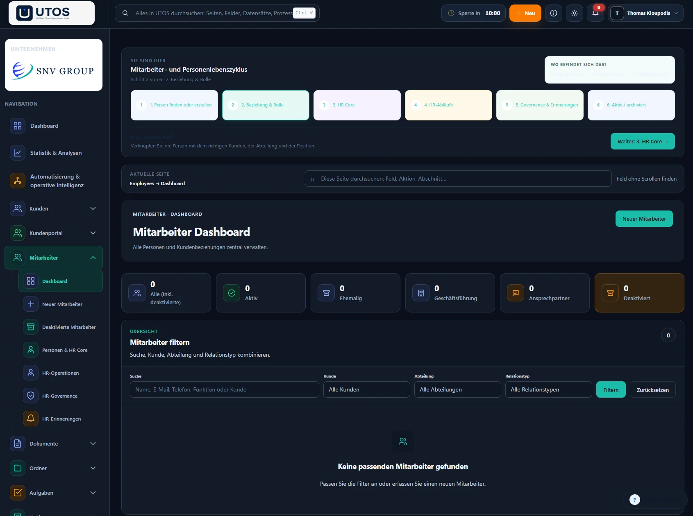Click the Dokumente file icon
This screenshot has height=516, width=693.
[x=18, y=444]
